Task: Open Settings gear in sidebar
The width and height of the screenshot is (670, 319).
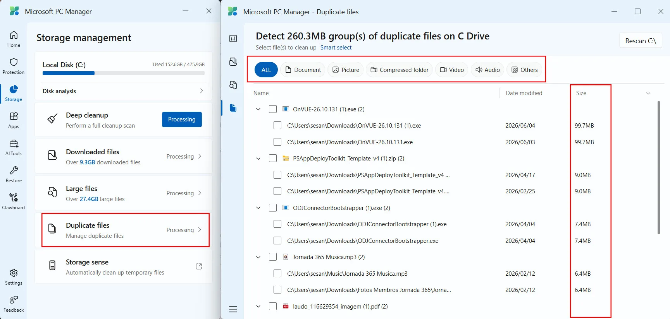Action: (x=14, y=277)
